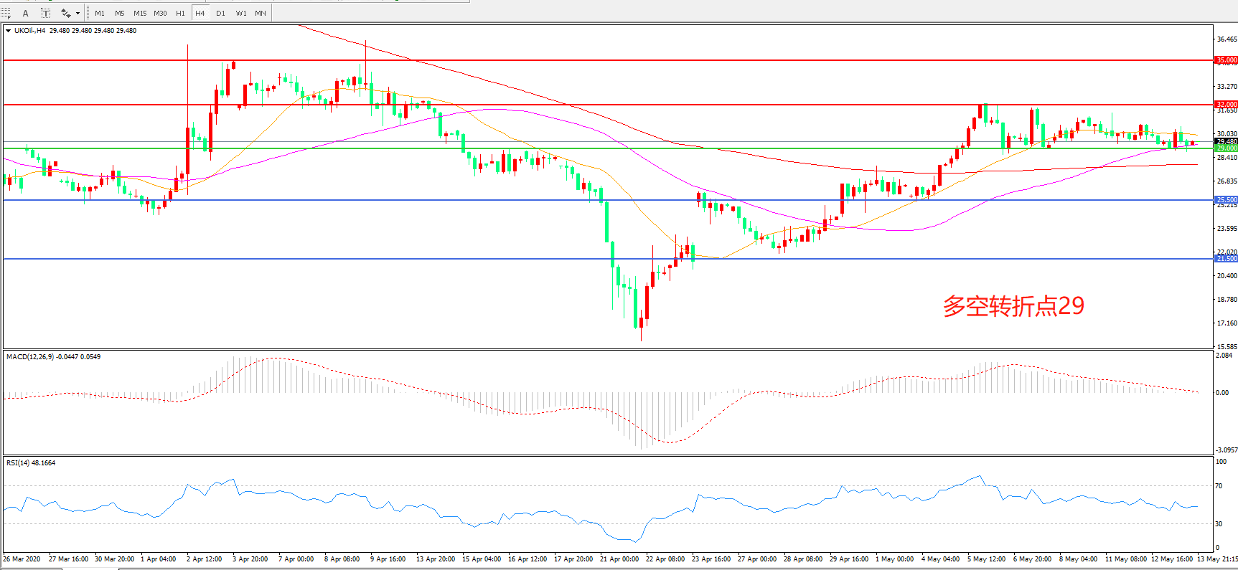Switch to the M5 timeframe
Screen dimensions: 1238x570
(119, 13)
